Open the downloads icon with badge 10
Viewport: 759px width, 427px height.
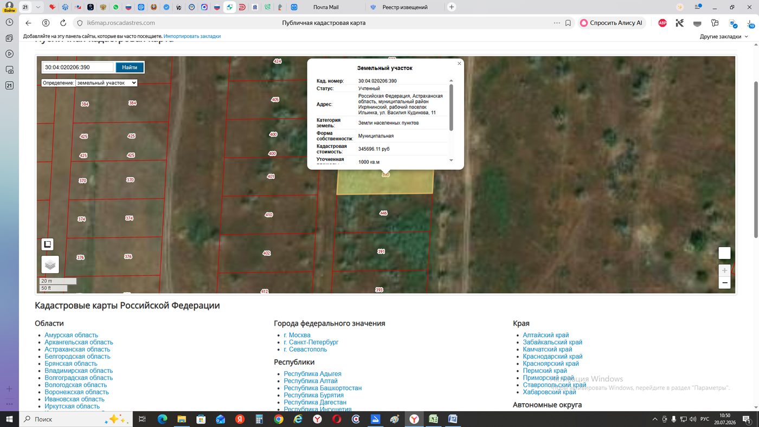click(x=750, y=23)
